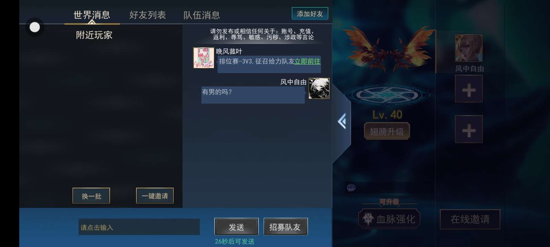550x247 pixels.
Task: Switch to 好友列表 tab
Action: tap(148, 15)
